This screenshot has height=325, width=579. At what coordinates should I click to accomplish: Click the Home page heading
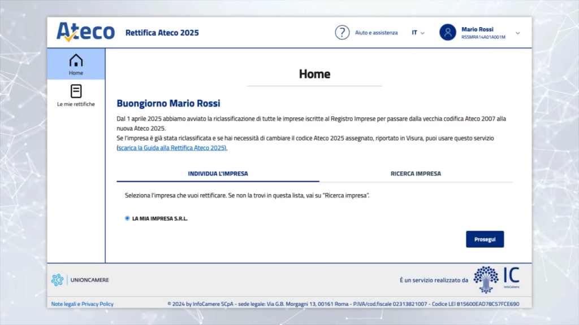coord(314,74)
